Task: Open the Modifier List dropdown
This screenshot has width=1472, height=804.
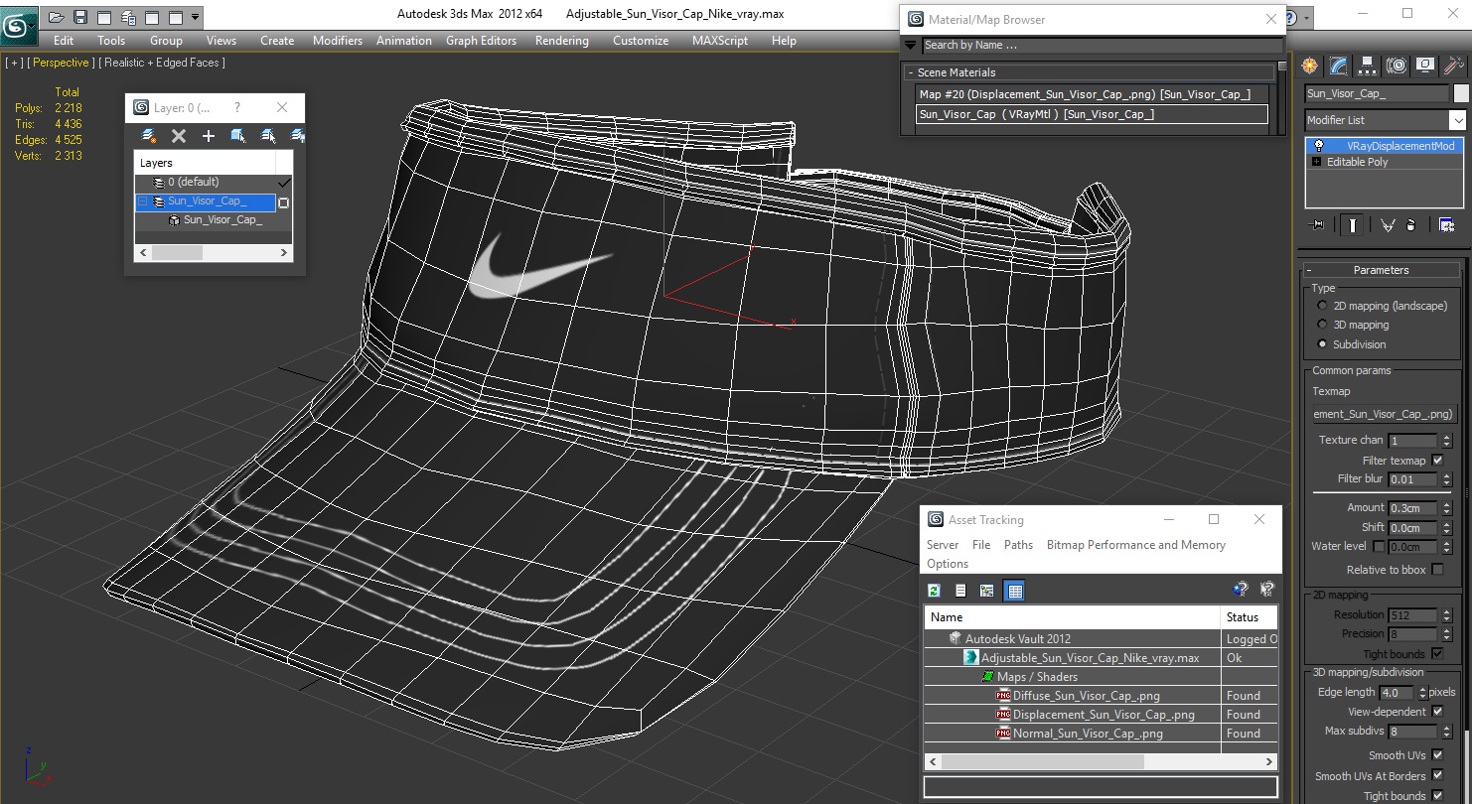Action: coord(1458,120)
